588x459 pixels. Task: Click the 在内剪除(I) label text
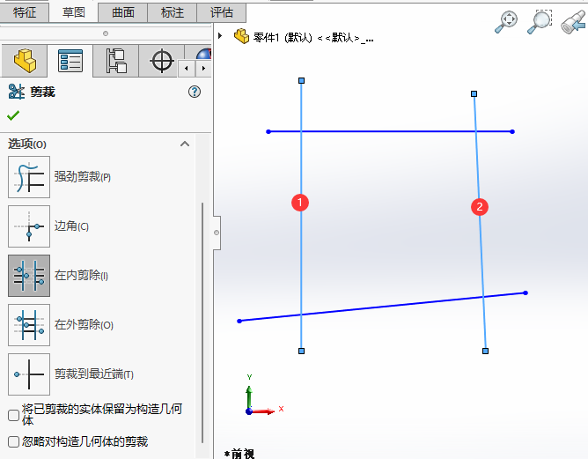click(x=81, y=276)
